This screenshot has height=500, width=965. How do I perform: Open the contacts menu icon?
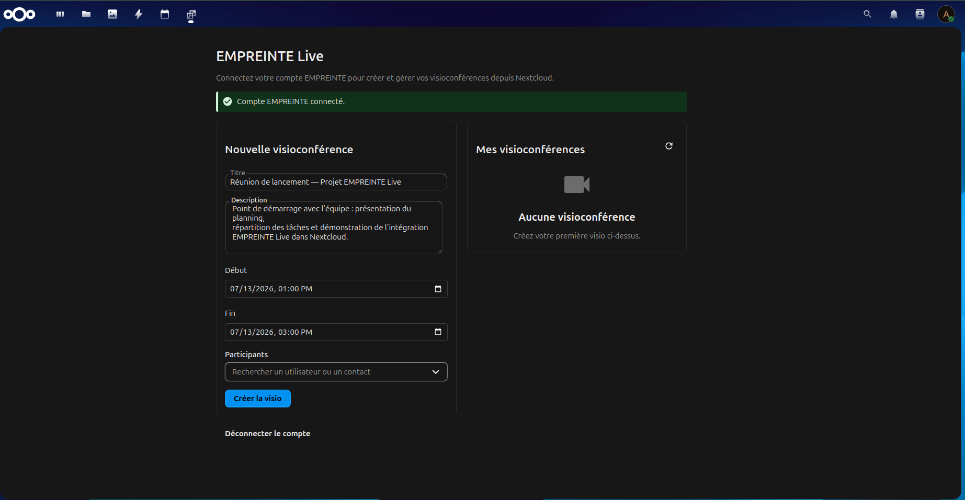[920, 14]
